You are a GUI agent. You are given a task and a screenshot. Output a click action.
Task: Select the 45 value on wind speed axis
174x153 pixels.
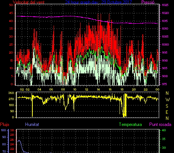click(11, 13)
